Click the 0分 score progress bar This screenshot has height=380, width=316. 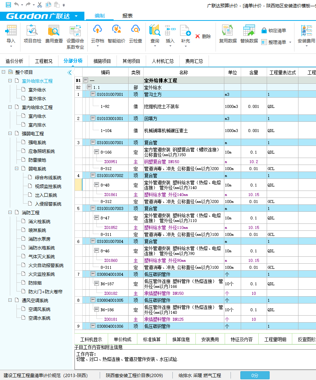click(255, 375)
